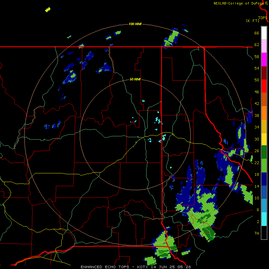Viewport: 269px width, 269px height.
Task: Click the cyan swatch on the color scale
Action: (x=264, y=219)
